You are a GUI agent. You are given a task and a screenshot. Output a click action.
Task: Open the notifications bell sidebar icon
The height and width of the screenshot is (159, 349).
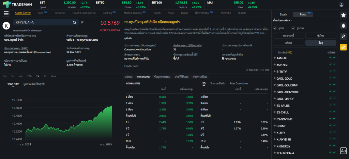point(343,26)
